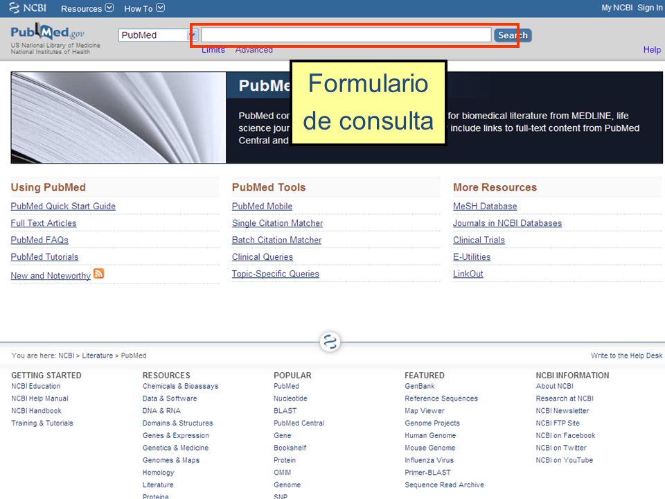Click Sign In

click(650, 8)
